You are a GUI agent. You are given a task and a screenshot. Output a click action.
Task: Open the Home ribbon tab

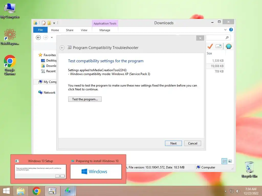tap(55, 30)
